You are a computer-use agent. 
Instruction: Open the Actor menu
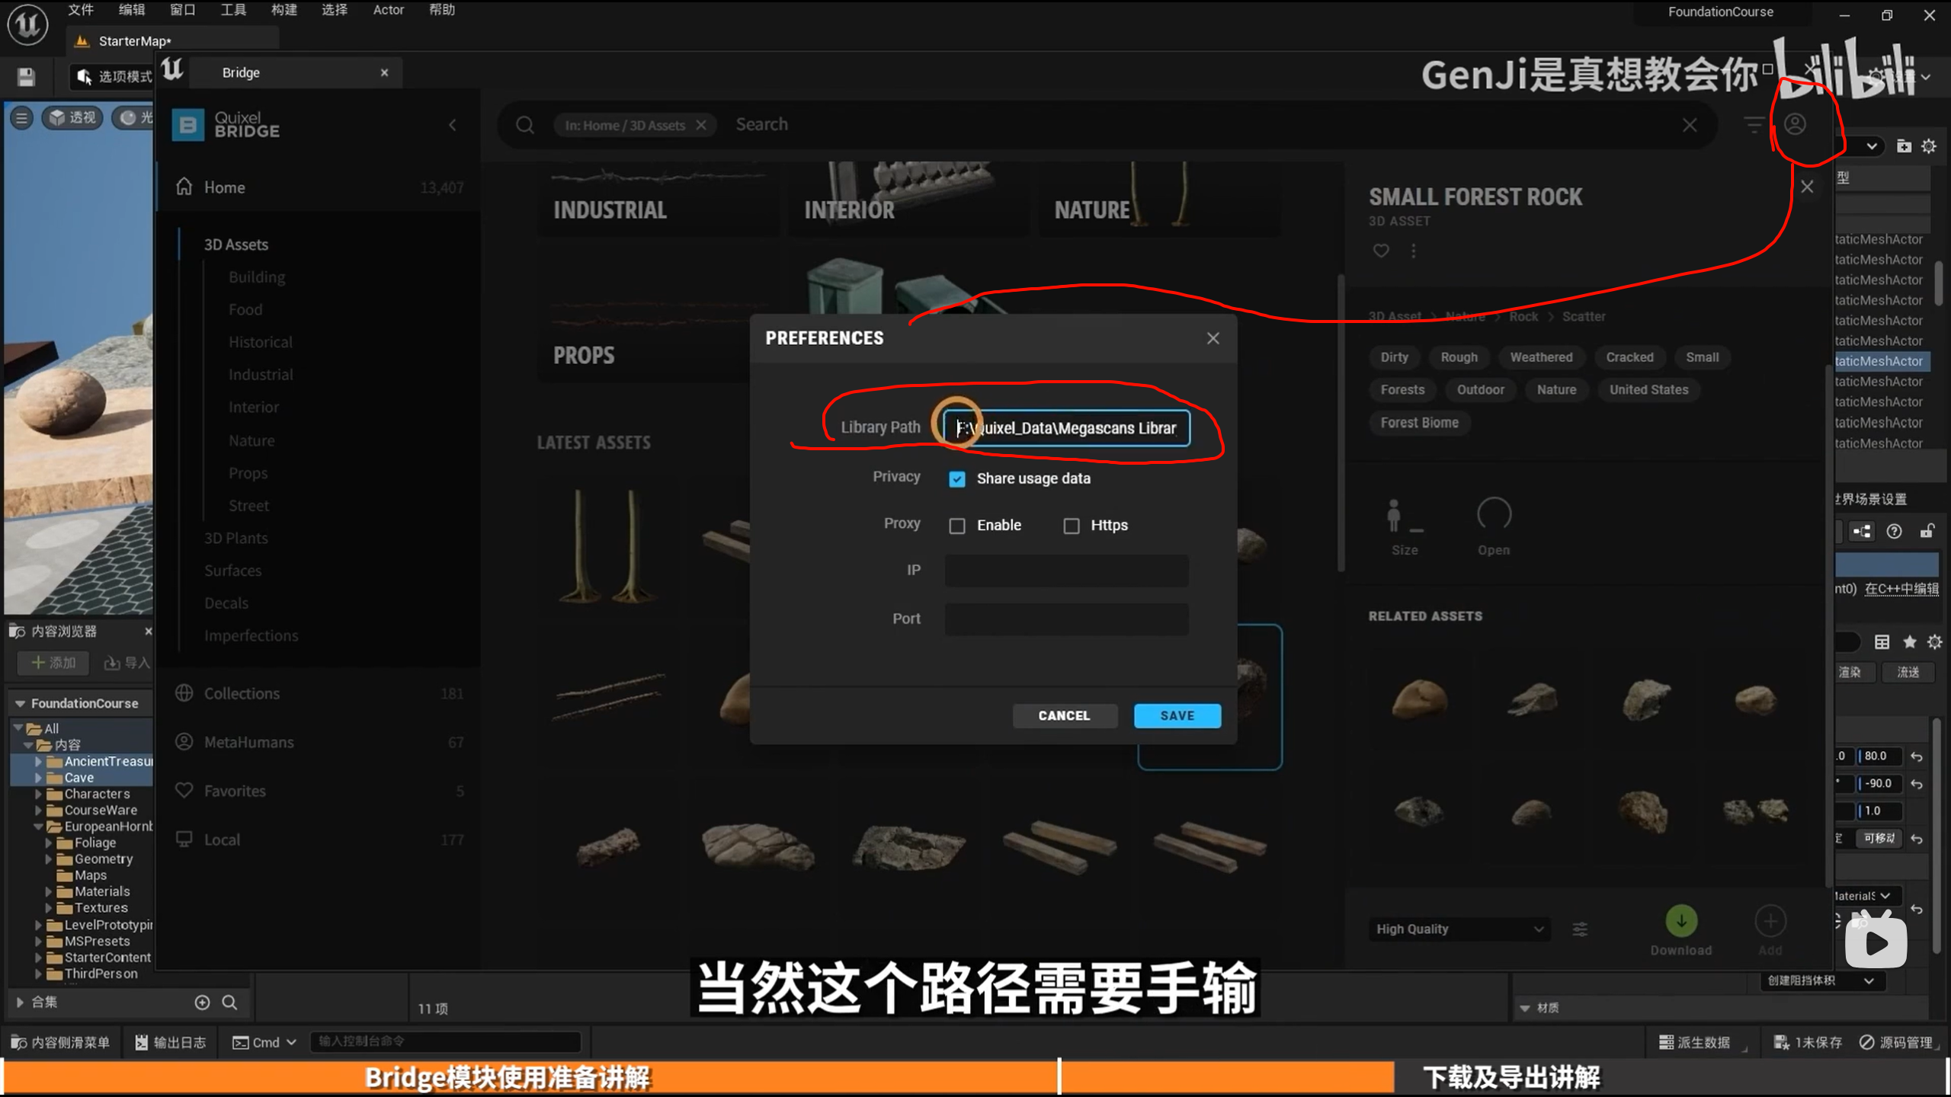coord(388,10)
